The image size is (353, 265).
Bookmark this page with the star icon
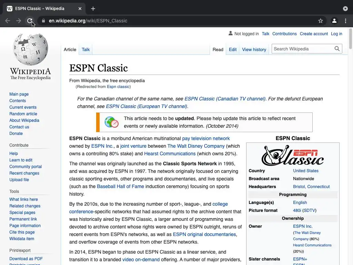click(321, 21)
